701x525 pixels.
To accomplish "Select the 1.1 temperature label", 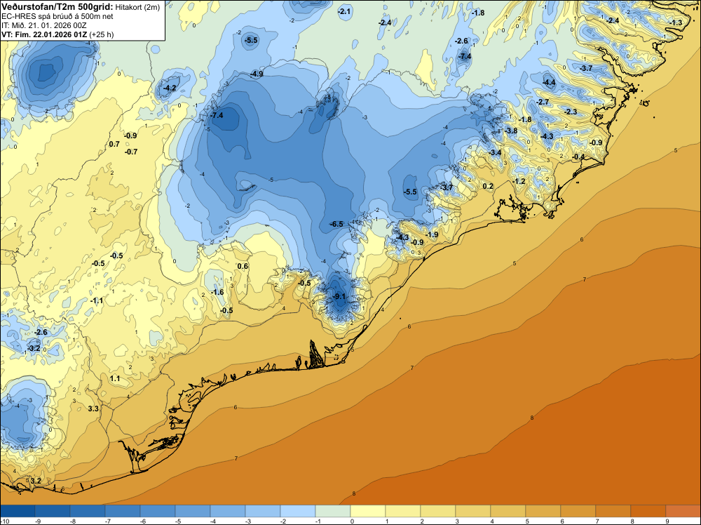I will tap(115, 378).
